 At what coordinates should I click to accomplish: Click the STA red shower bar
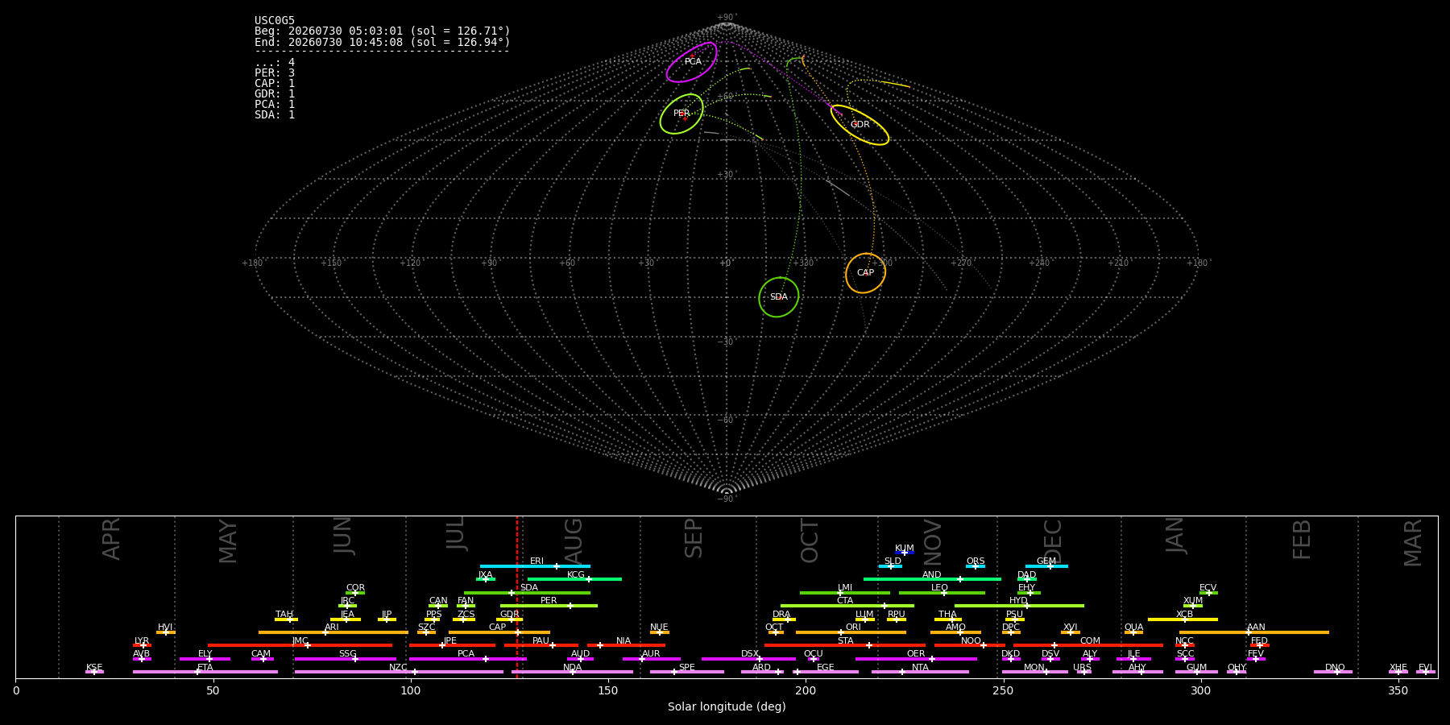click(845, 645)
